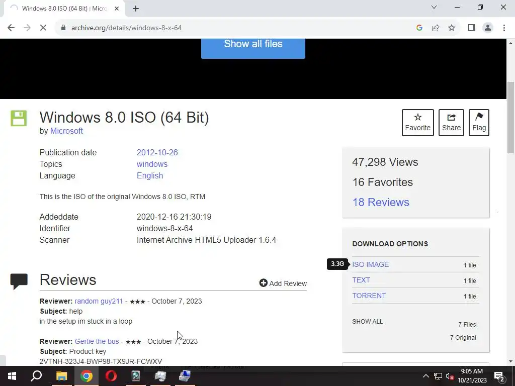Bookmark this page with the star icon
The width and height of the screenshot is (515, 386).
click(x=452, y=28)
